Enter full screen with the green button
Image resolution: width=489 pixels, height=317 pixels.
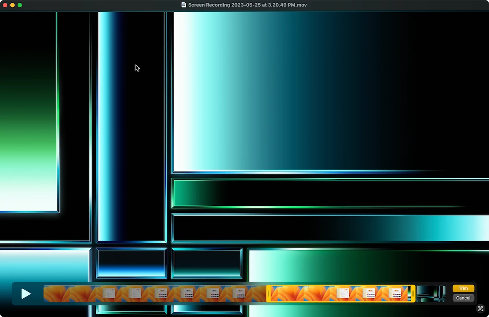pos(20,5)
